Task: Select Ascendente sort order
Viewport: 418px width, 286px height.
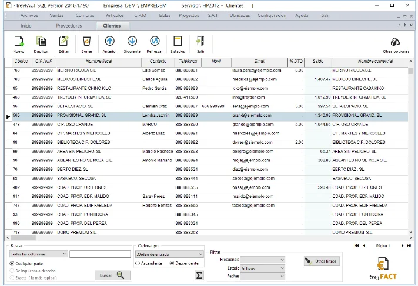Action: 138,263
